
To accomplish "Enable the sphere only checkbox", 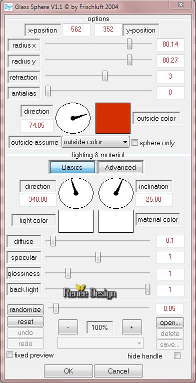I will [134, 143].
